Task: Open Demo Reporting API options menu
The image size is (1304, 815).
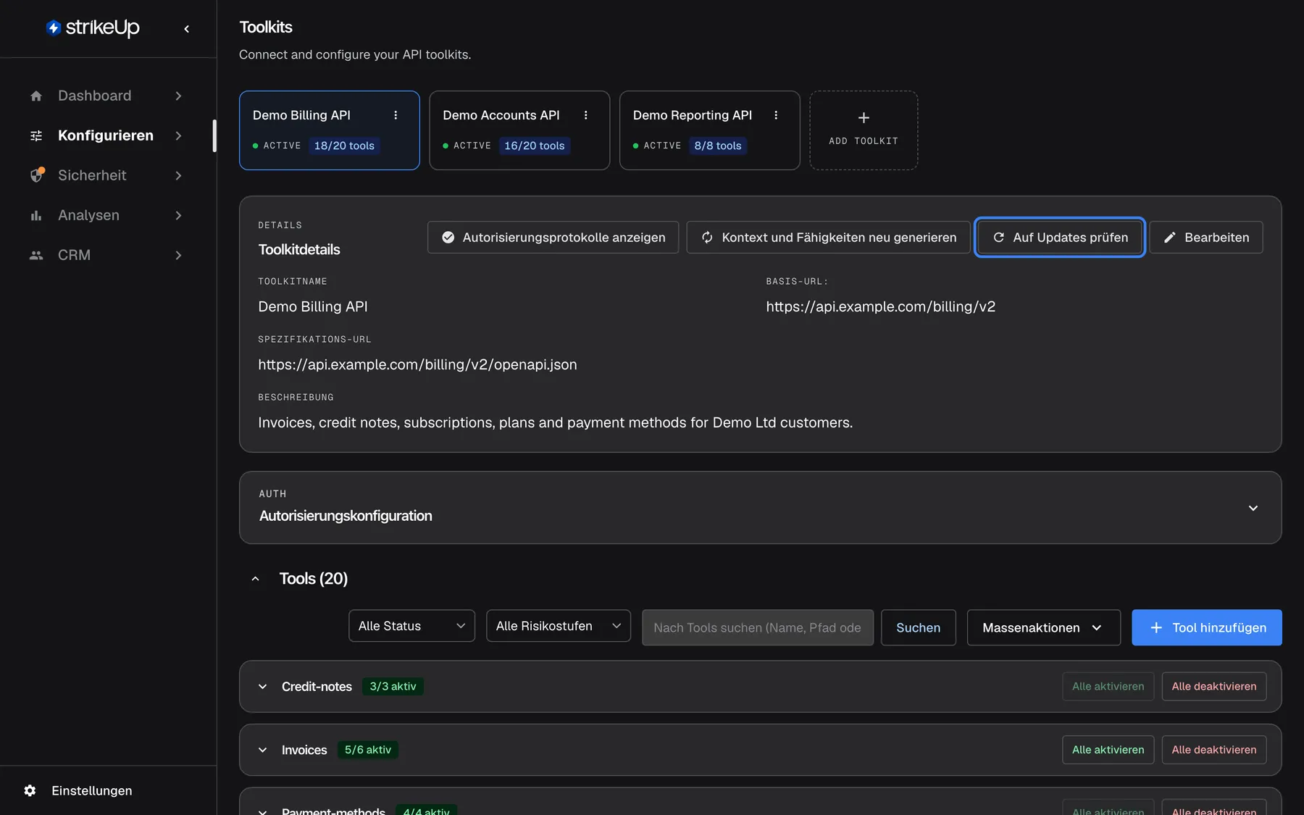Action: pyautogui.click(x=776, y=115)
